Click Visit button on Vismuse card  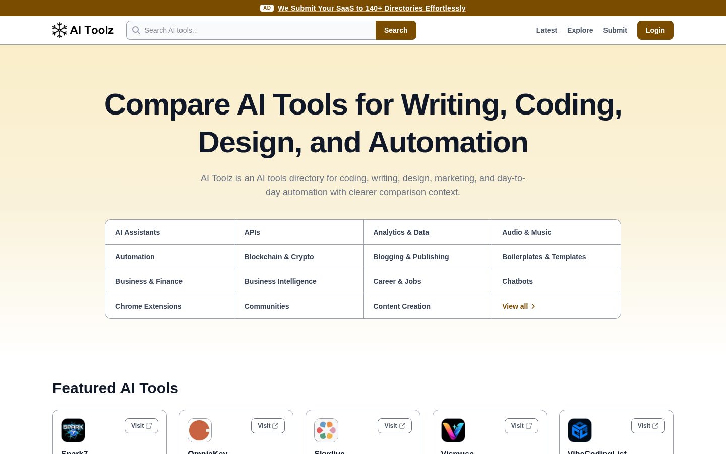click(521, 426)
